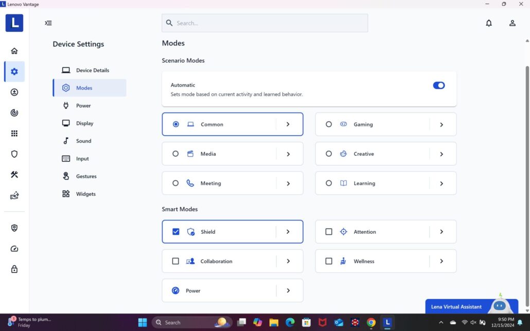Expand the Creative mode chevron

(x=441, y=154)
